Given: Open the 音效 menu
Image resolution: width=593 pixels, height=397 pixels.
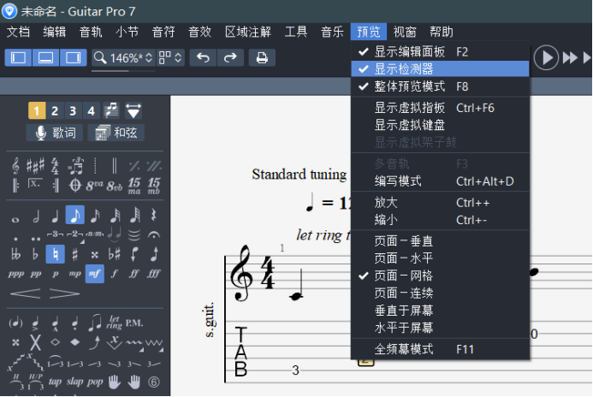Looking at the screenshot, I should pyautogui.click(x=199, y=32).
